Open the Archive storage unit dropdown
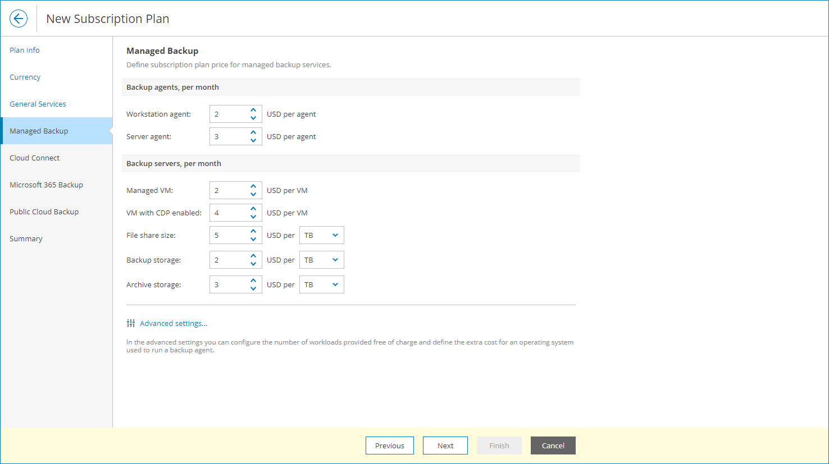This screenshot has height=464, width=829. click(x=321, y=284)
